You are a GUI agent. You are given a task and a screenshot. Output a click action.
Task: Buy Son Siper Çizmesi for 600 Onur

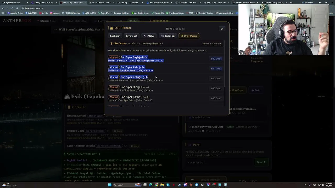[x=216, y=98]
